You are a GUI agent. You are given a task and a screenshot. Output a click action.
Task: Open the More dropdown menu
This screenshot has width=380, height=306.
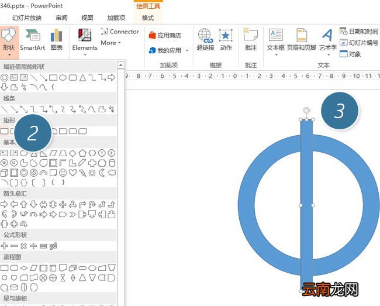pos(110,43)
